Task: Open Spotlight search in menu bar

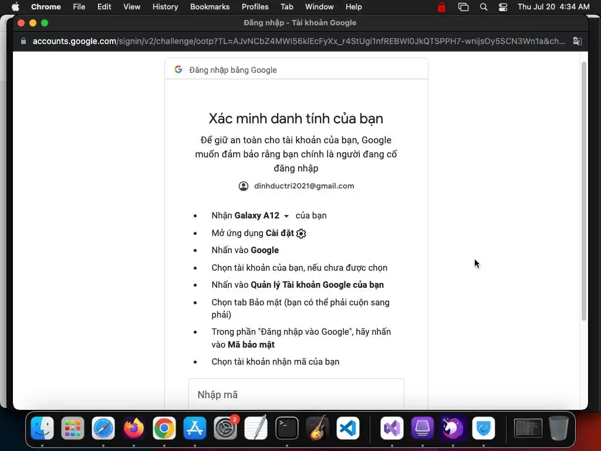Action: click(484, 7)
